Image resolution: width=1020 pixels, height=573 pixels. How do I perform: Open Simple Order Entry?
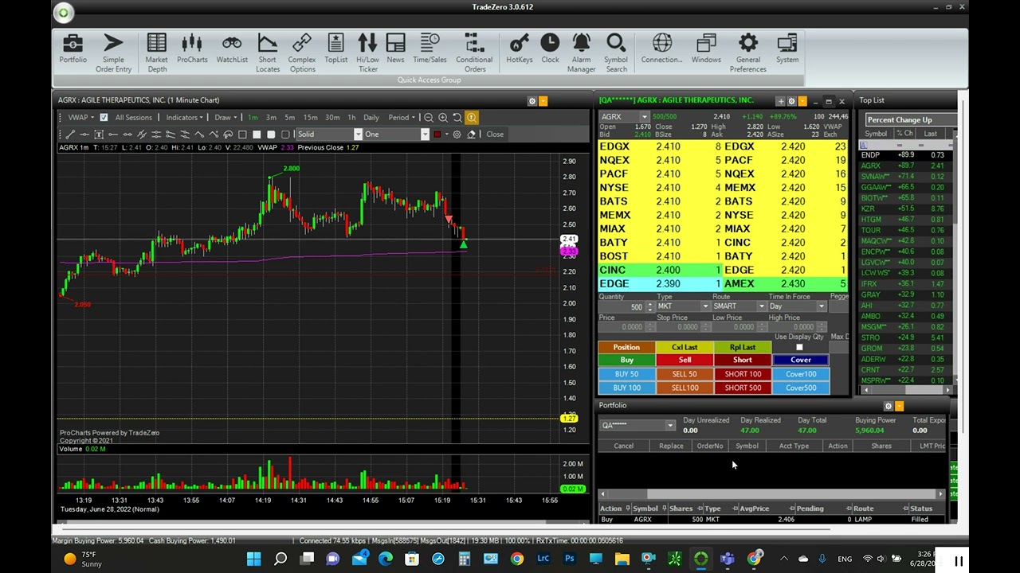pos(113,53)
